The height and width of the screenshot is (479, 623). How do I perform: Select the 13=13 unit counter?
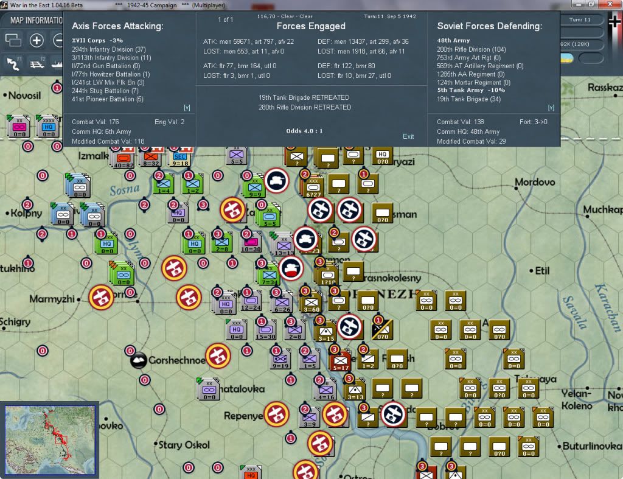[x=284, y=245]
